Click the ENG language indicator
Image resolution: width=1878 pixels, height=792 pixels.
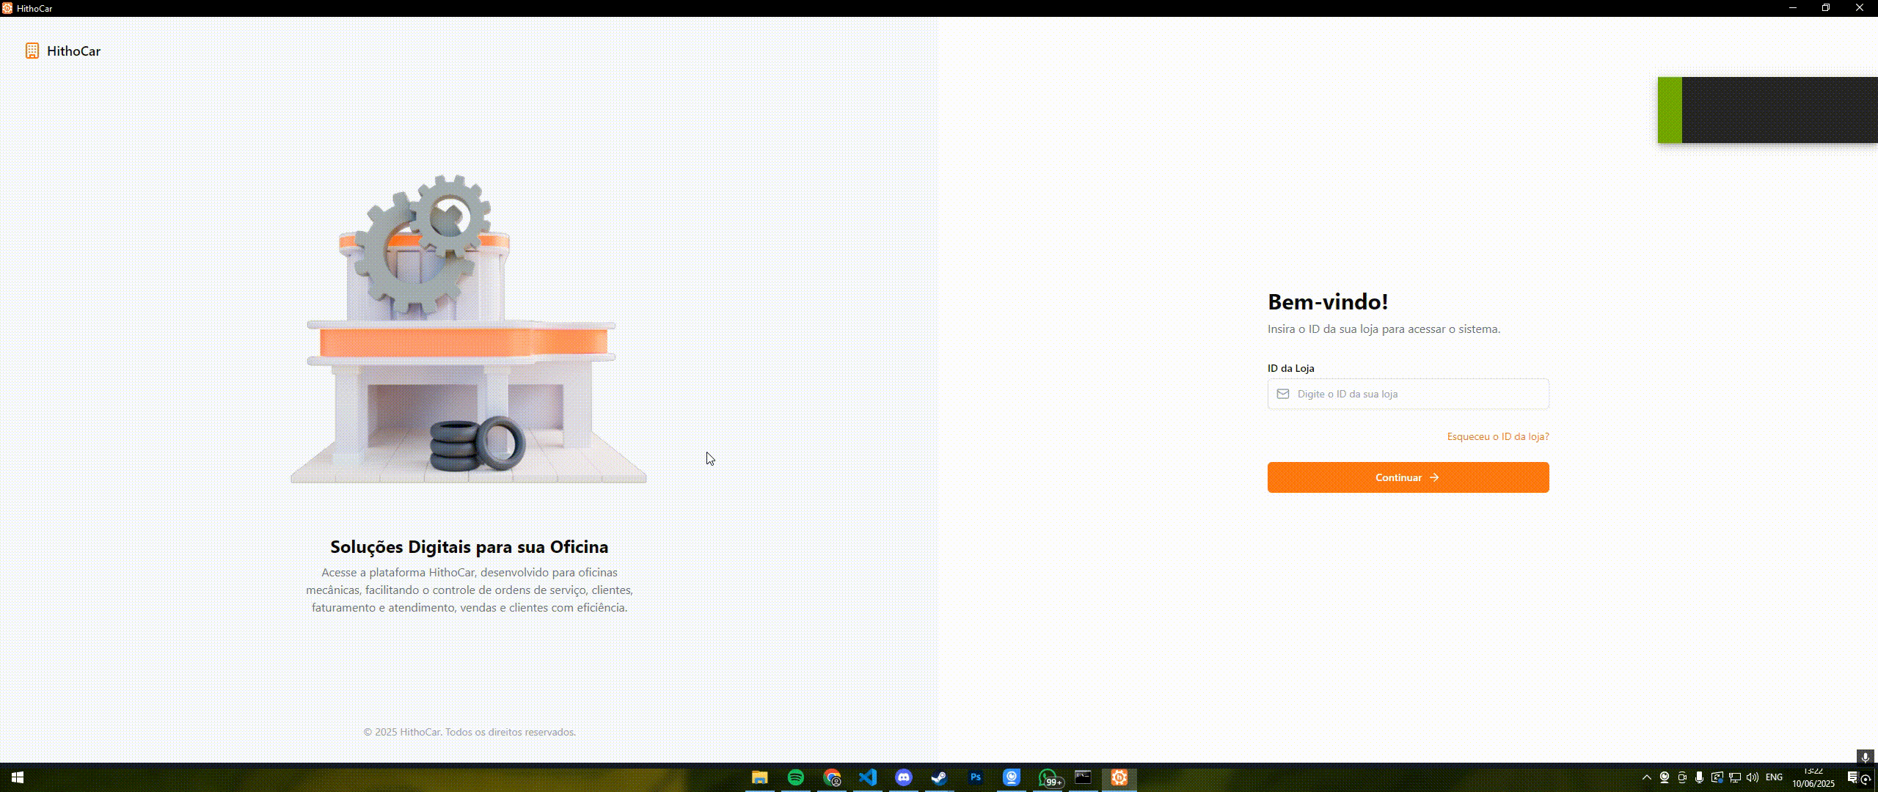pyautogui.click(x=1774, y=777)
